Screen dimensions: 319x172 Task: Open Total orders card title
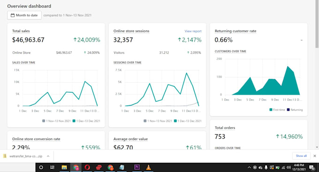pos(225,128)
